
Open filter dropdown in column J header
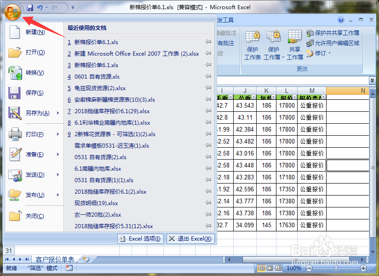coord(253,97)
